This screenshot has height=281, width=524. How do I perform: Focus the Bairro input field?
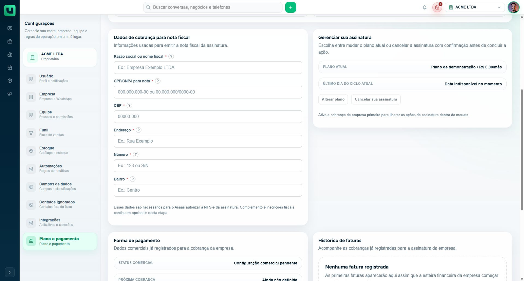tap(208, 190)
